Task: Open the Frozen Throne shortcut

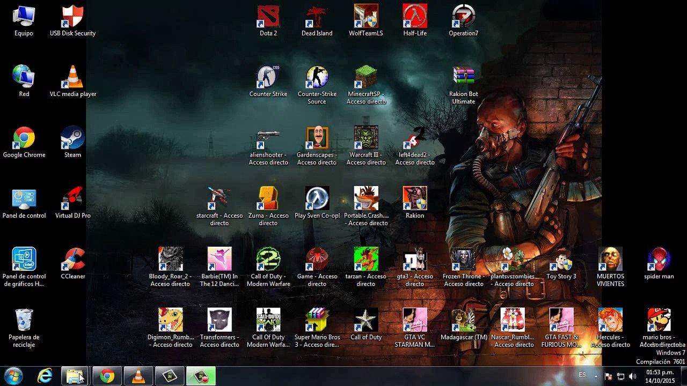Action: (x=464, y=268)
